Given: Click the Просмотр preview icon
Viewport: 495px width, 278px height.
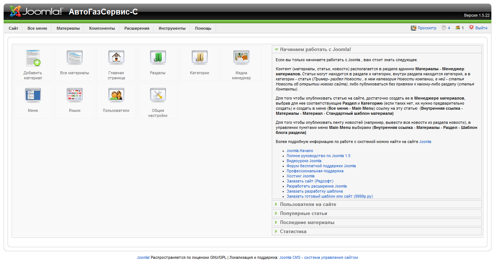Looking at the screenshot, I should coord(413,28).
